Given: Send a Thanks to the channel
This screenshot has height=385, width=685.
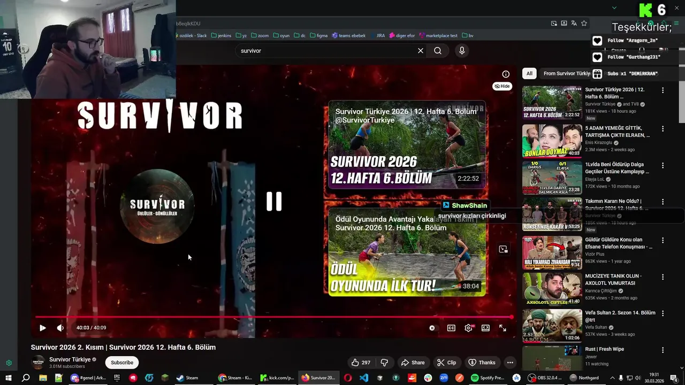Looking at the screenshot, I should click(x=482, y=363).
